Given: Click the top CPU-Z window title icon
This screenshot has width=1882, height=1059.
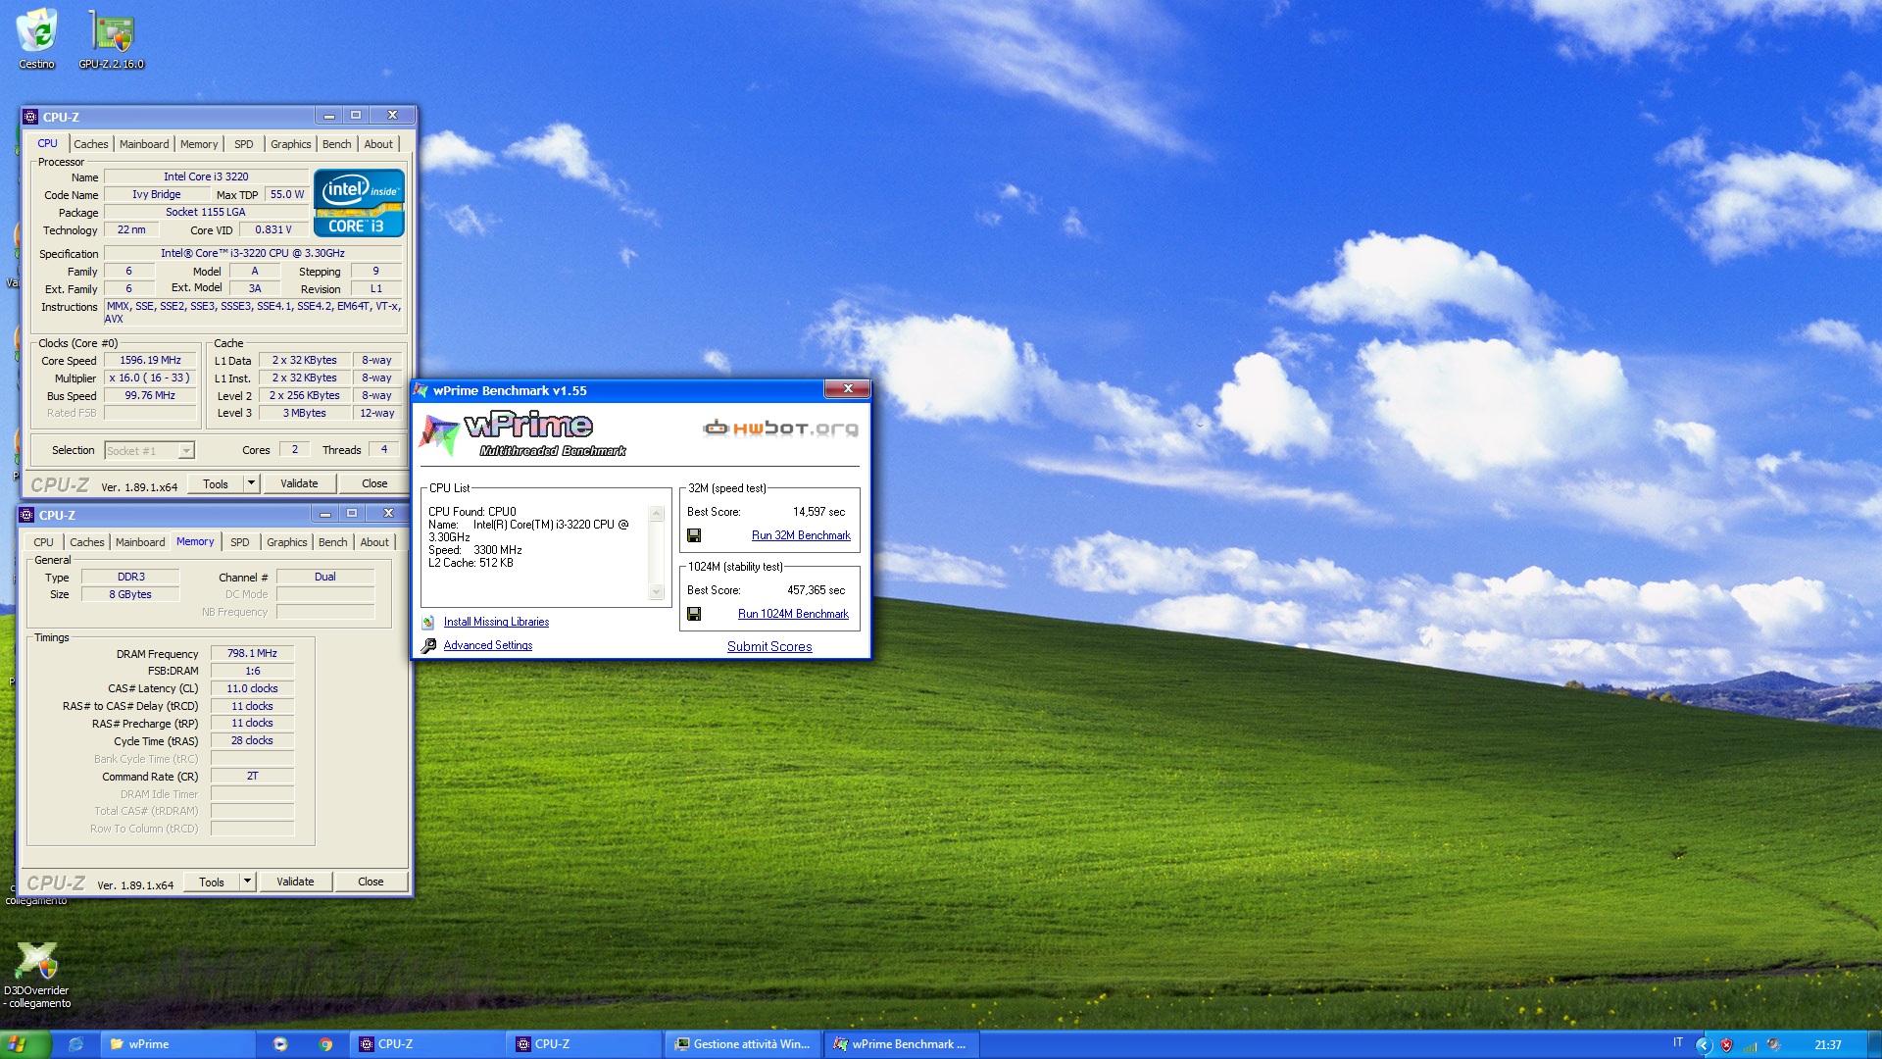Looking at the screenshot, I should click(30, 117).
